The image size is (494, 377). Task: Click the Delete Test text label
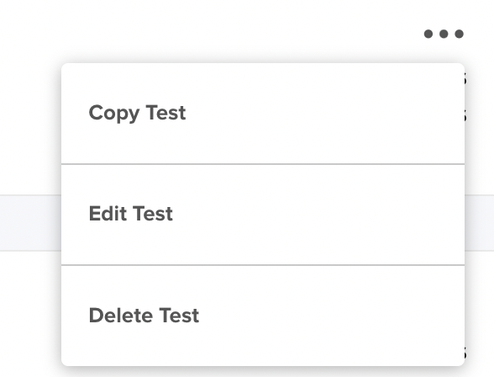pos(144,316)
